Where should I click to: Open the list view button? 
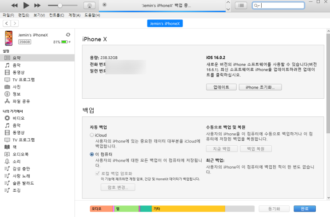tap(241, 5)
